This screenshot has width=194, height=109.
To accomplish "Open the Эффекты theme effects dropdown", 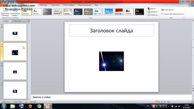I will [x=153, y=15].
